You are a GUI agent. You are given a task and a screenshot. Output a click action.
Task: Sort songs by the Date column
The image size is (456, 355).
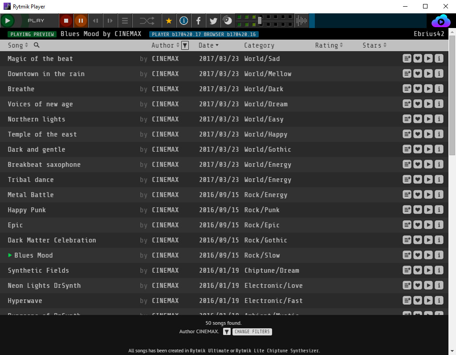[206, 45]
